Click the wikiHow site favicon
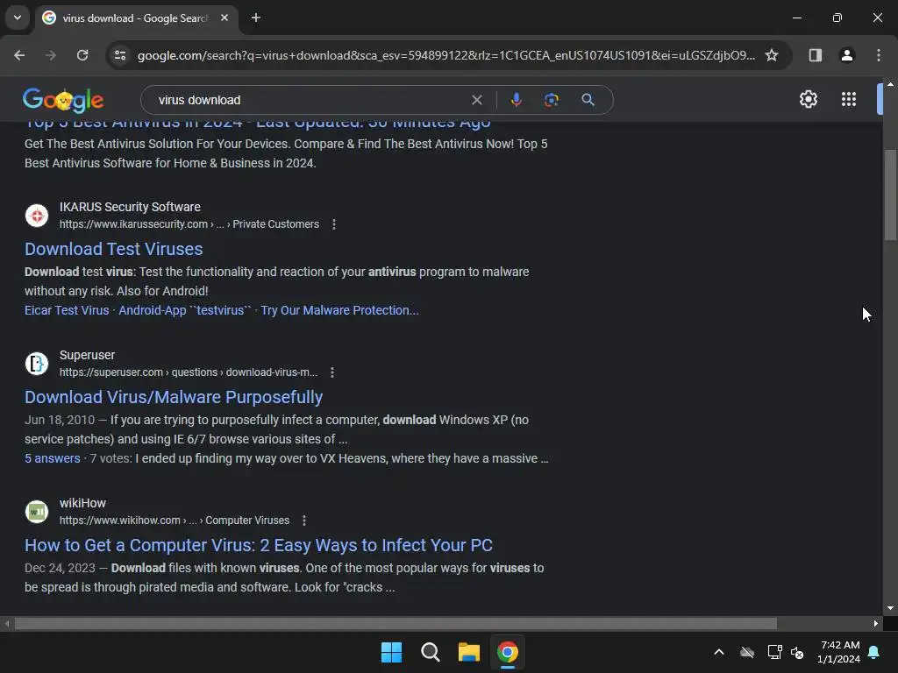 [37, 512]
